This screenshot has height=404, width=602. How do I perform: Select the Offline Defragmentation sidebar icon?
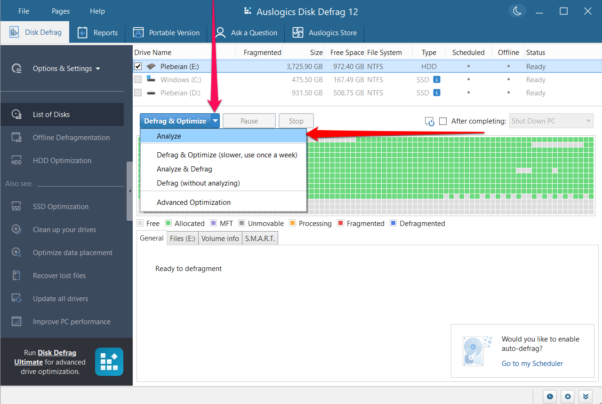coord(16,137)
